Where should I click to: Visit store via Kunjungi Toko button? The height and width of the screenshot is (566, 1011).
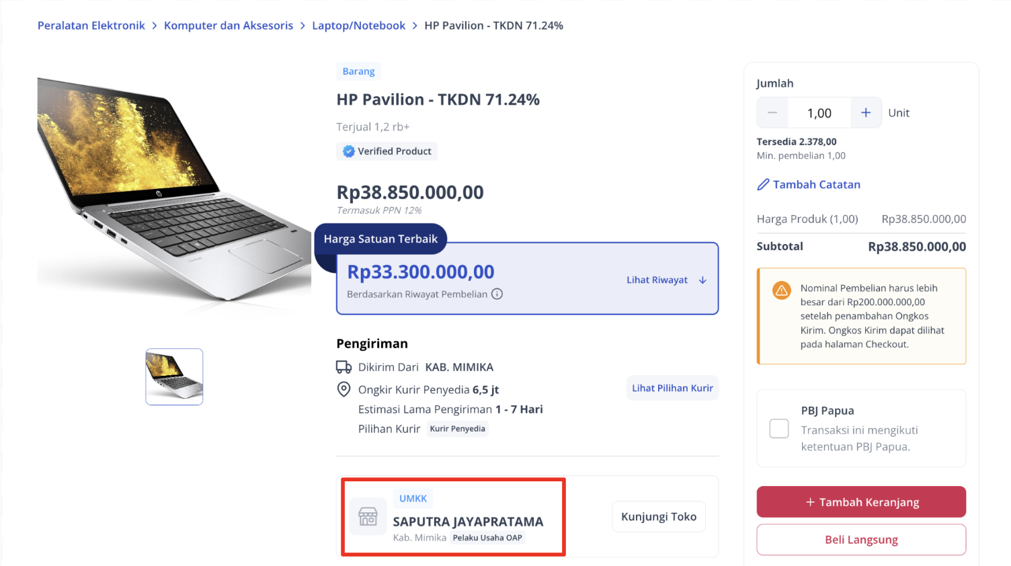tap(659, 516)
